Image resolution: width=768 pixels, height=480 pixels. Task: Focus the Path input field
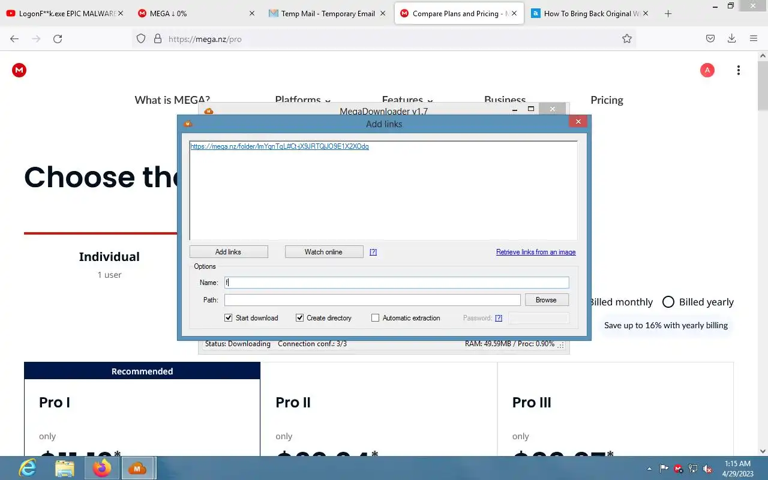[x=373, y=300]
